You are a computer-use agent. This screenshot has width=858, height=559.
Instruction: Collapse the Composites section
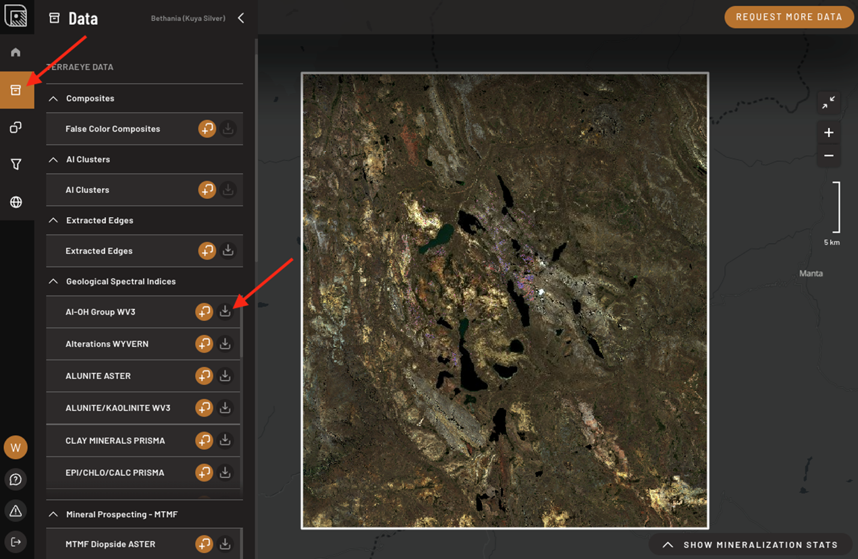coord(53,98)
